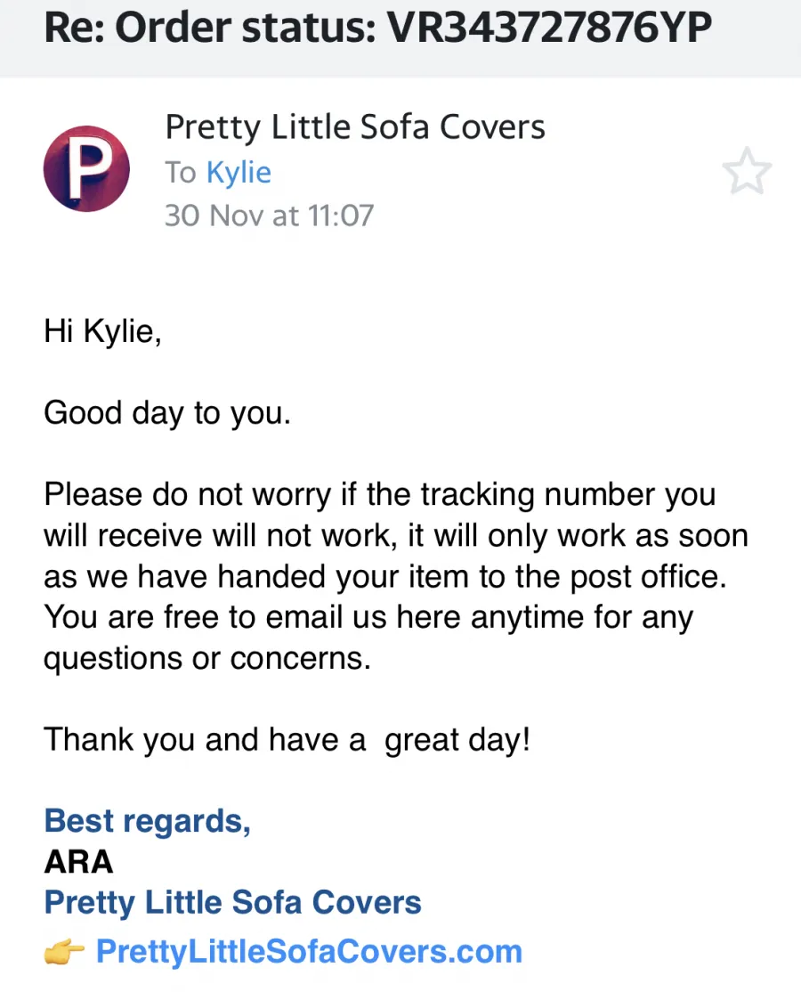
Task: Click the You are free to email us line
Action: 368,617
